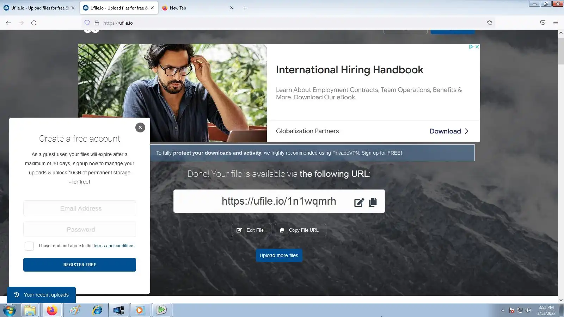Open the Windows Start menu
The width and height of the screenshot is (564, 317).
click(10, 310)
